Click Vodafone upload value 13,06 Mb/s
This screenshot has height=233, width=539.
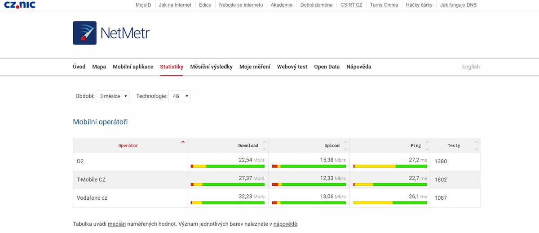point(333,196)
